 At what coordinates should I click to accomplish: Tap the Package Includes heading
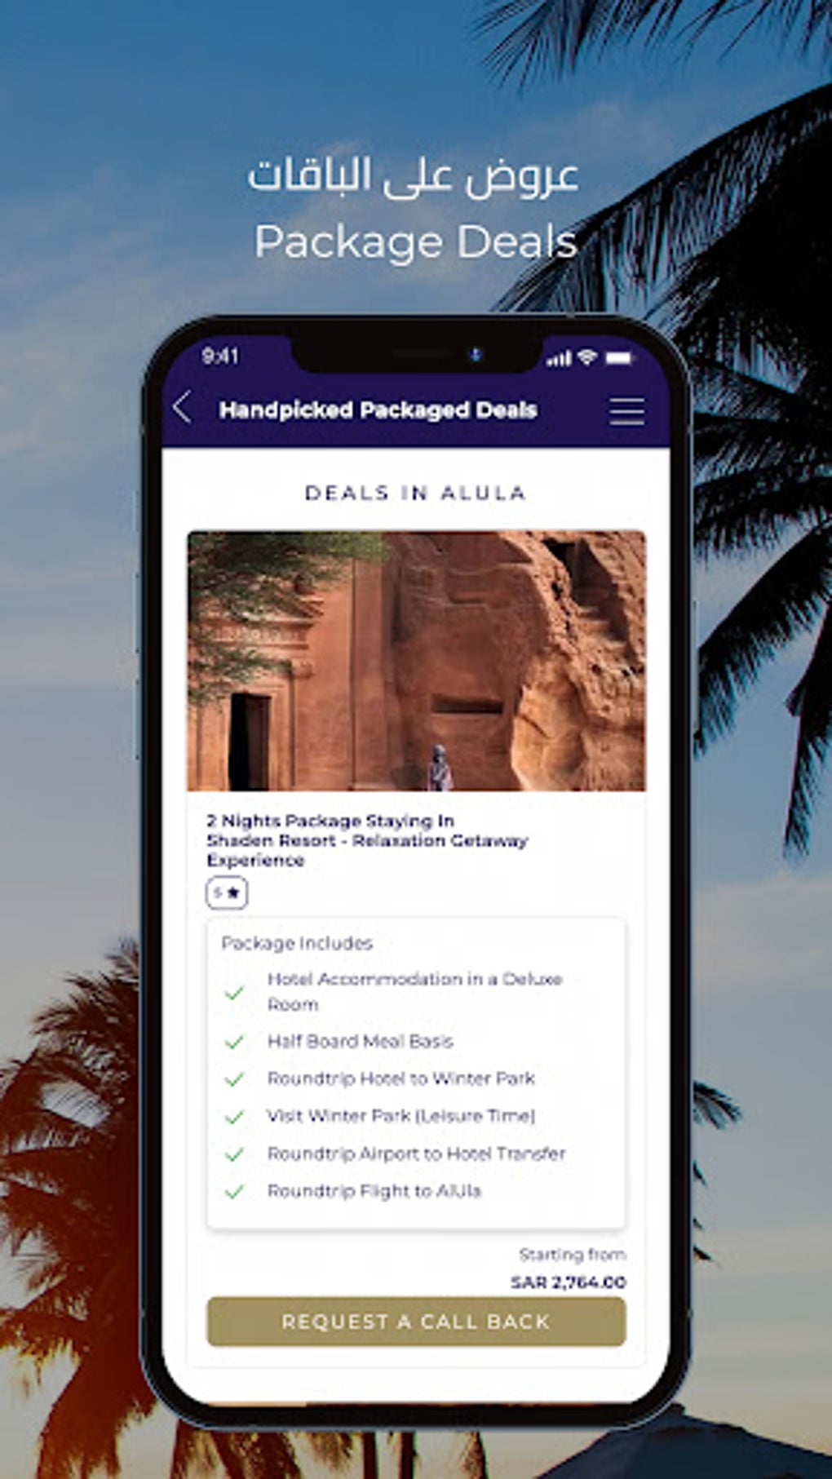pos(297,943)
